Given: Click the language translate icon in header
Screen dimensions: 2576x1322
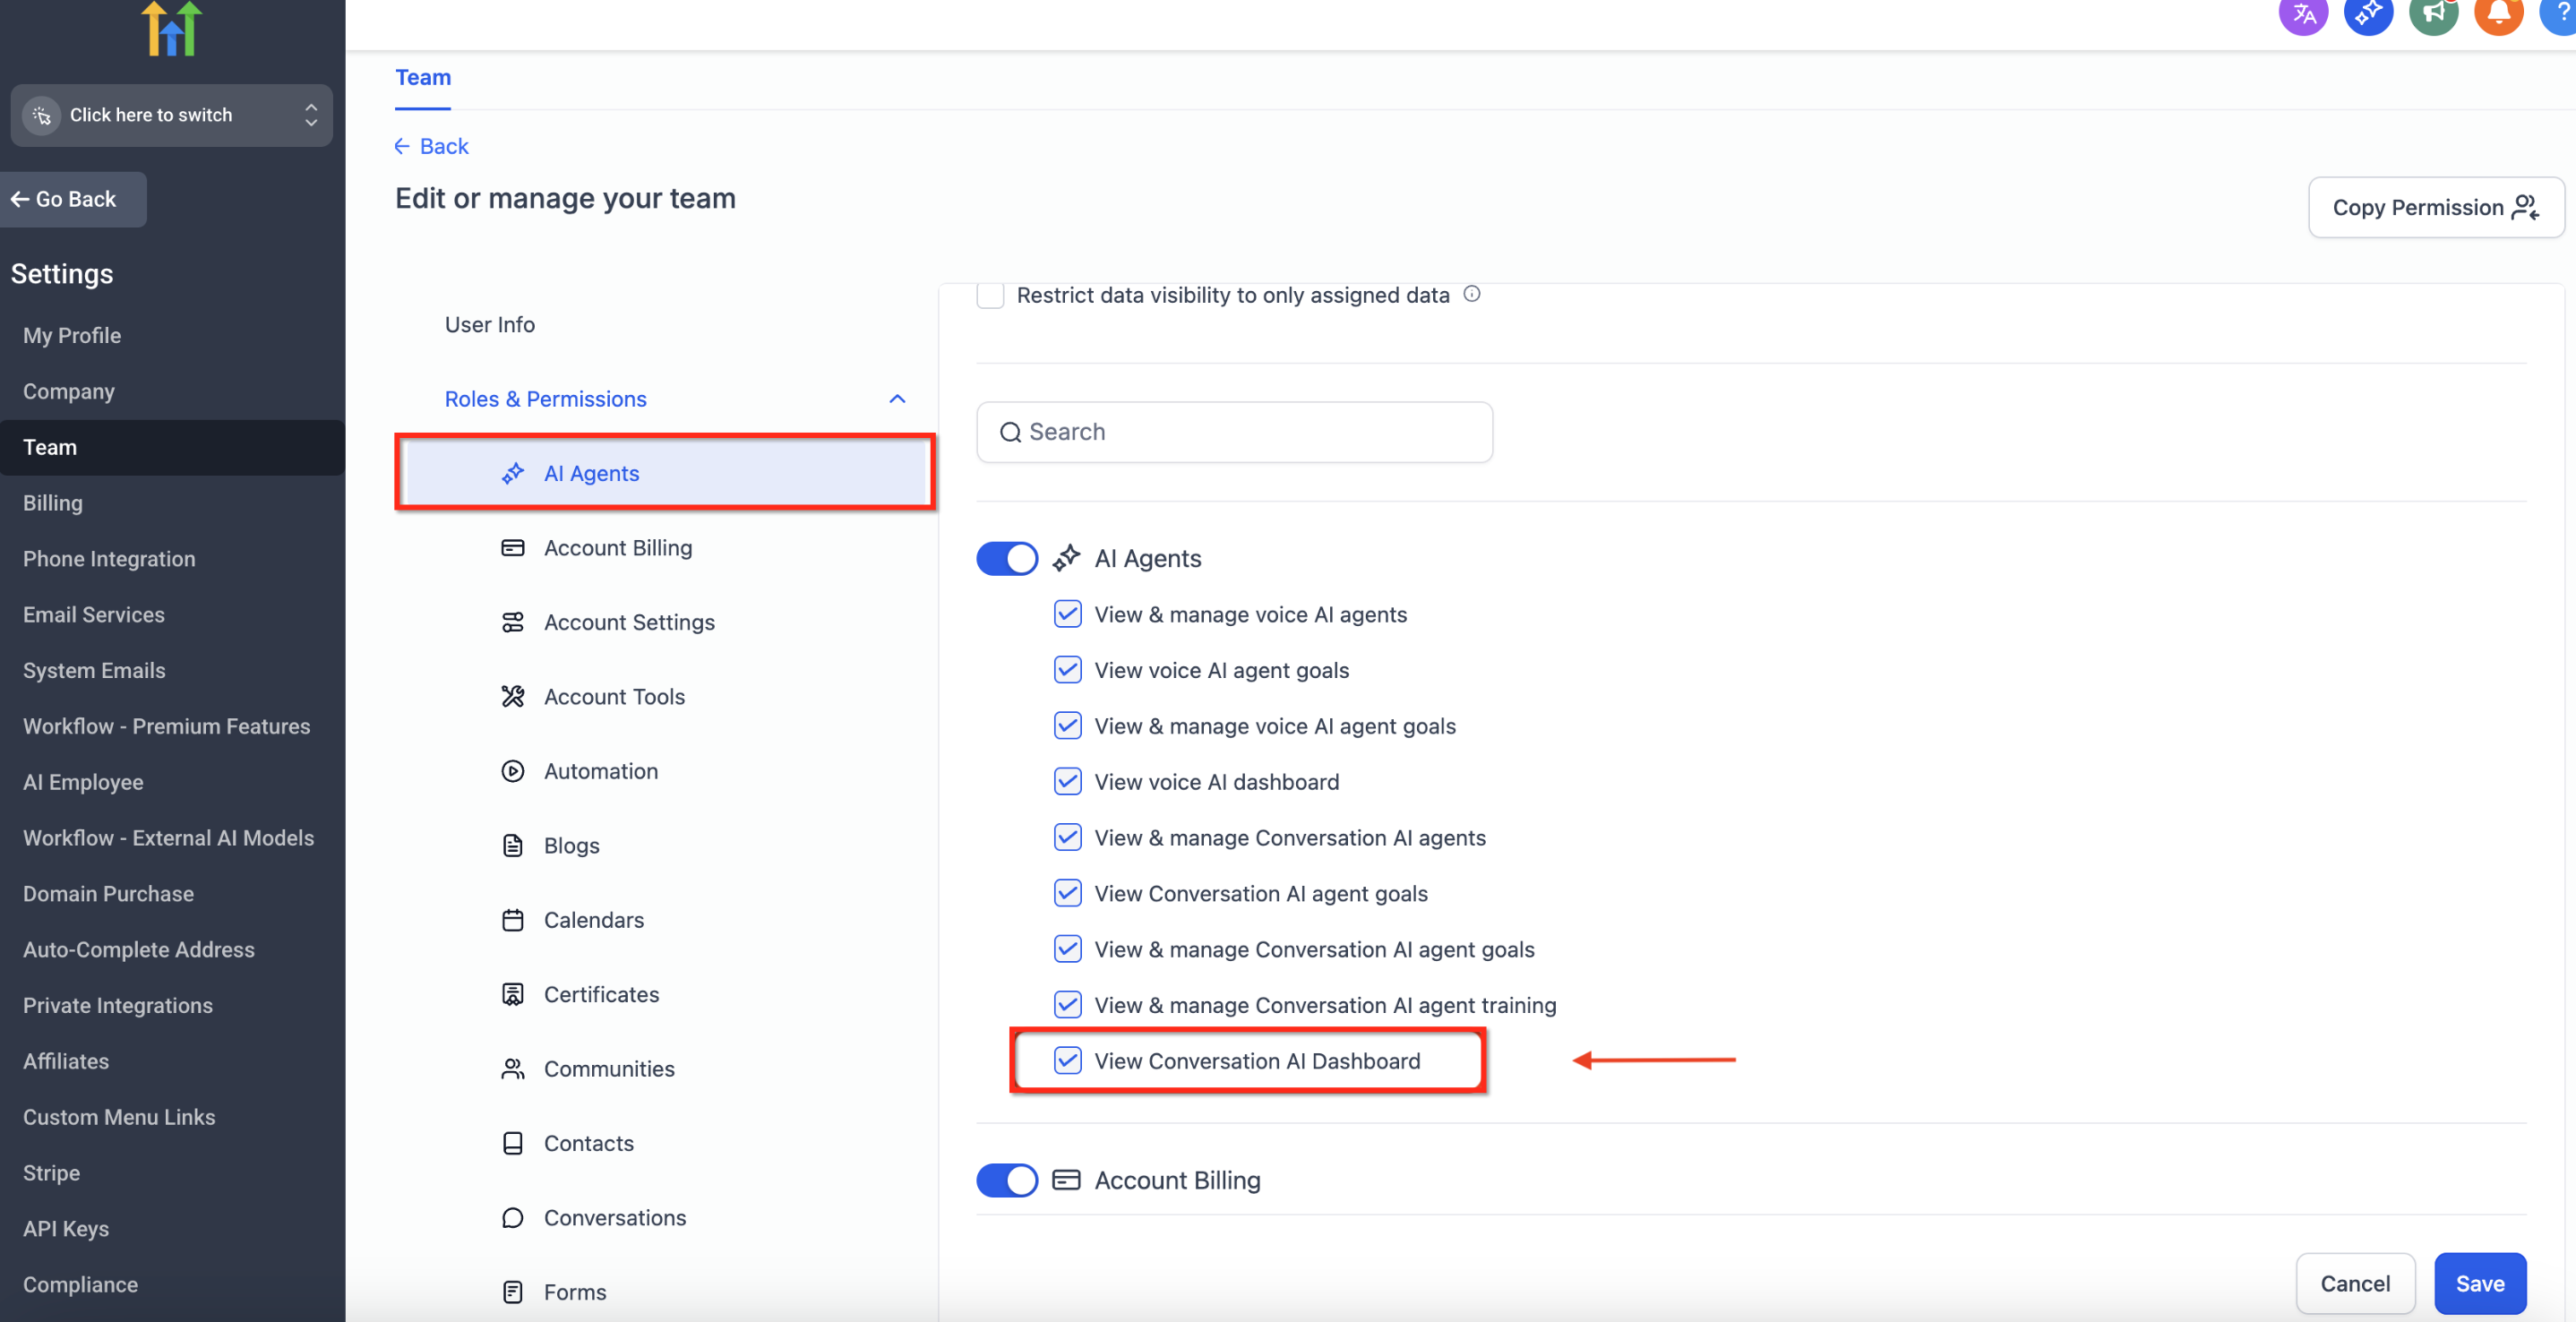Looking at the screenshot, I should tap(2303, 14).
